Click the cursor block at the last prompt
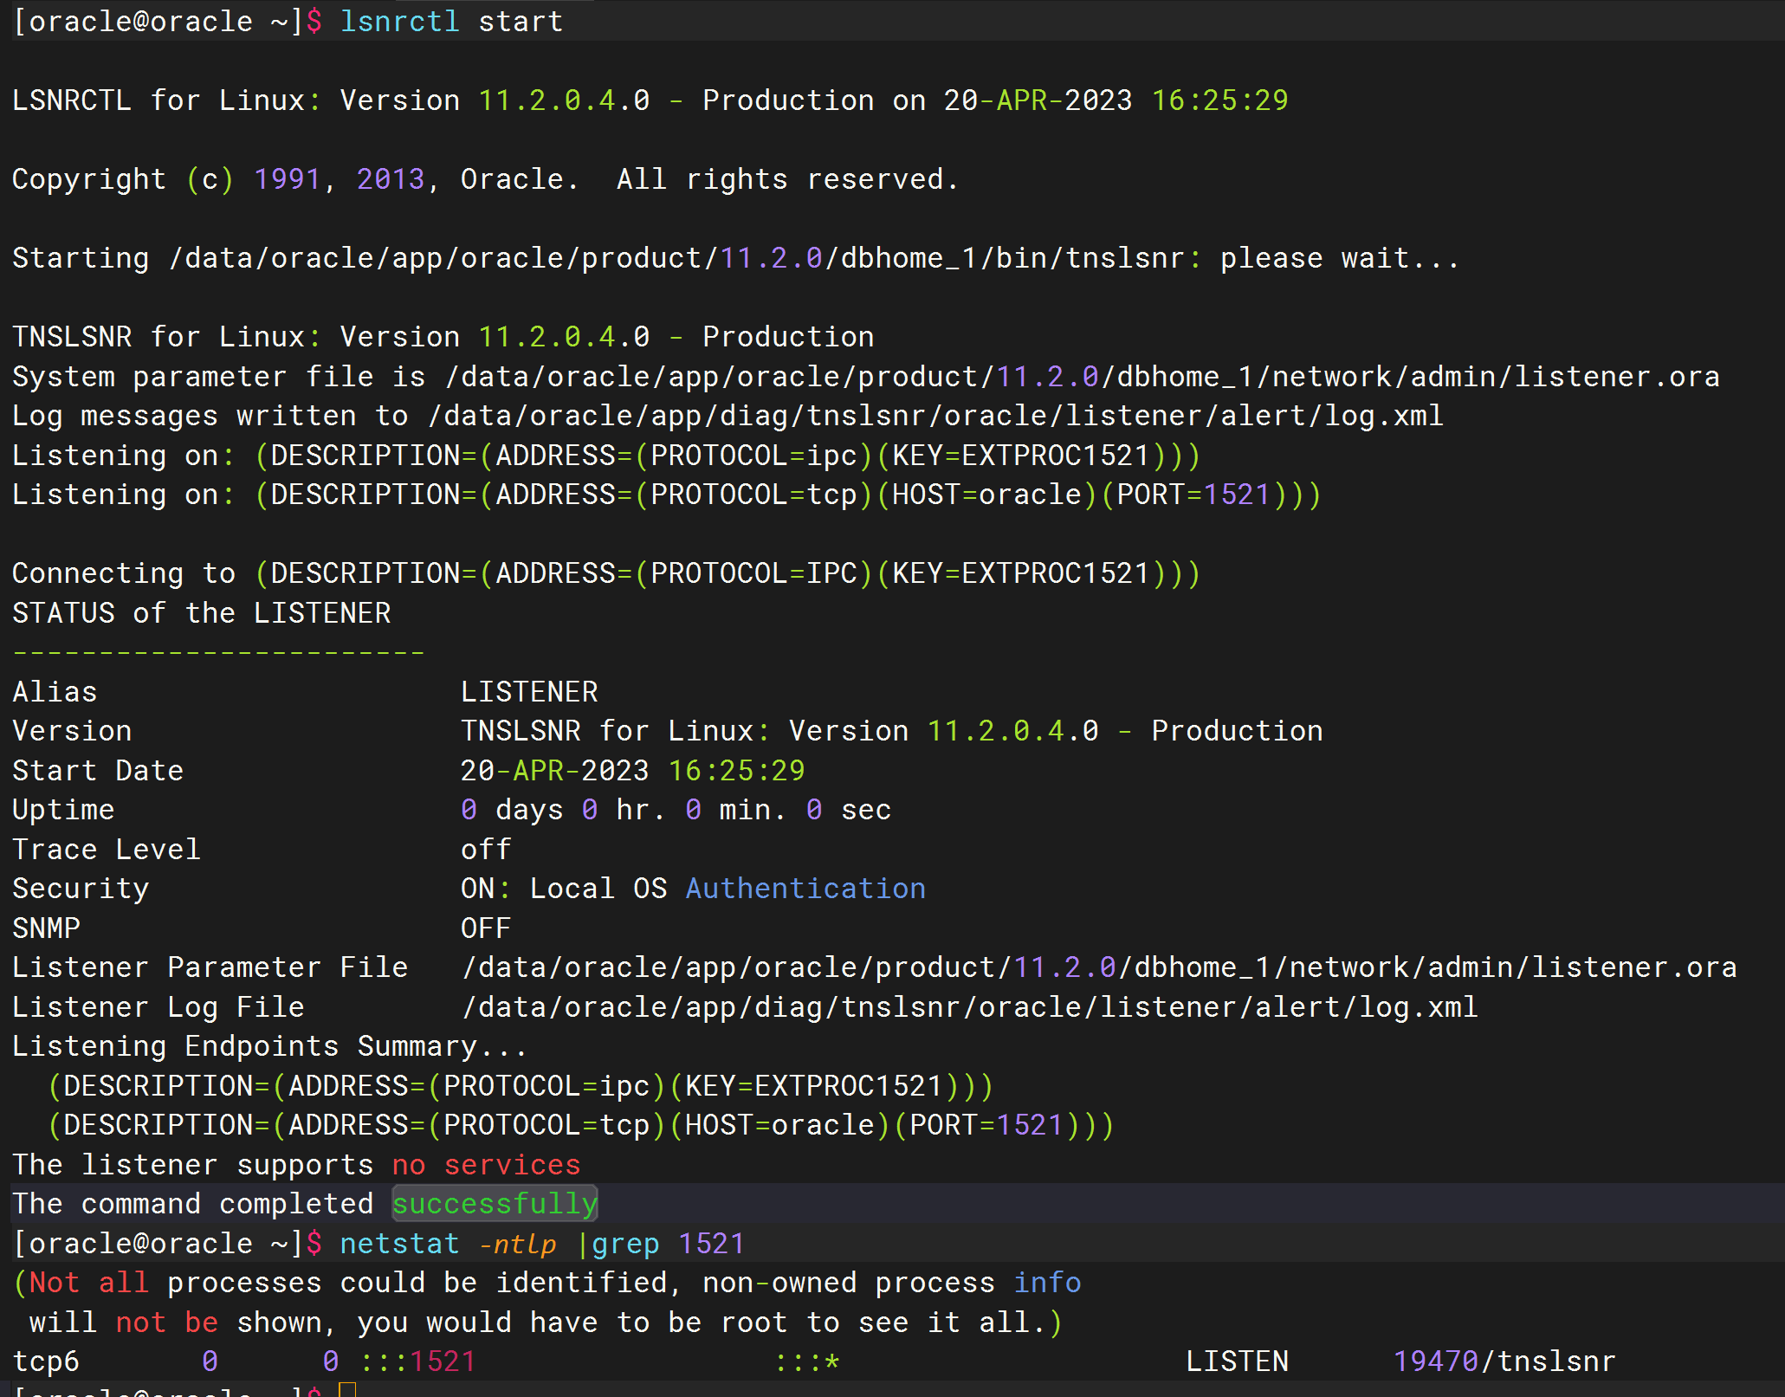The height and width of the screenshot is (1397, 1785). coord(347,1389)
